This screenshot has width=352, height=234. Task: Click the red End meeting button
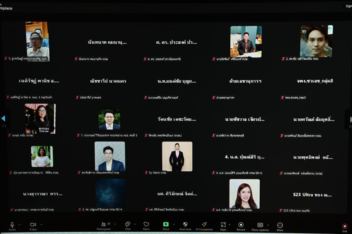(x=345, y=226)
